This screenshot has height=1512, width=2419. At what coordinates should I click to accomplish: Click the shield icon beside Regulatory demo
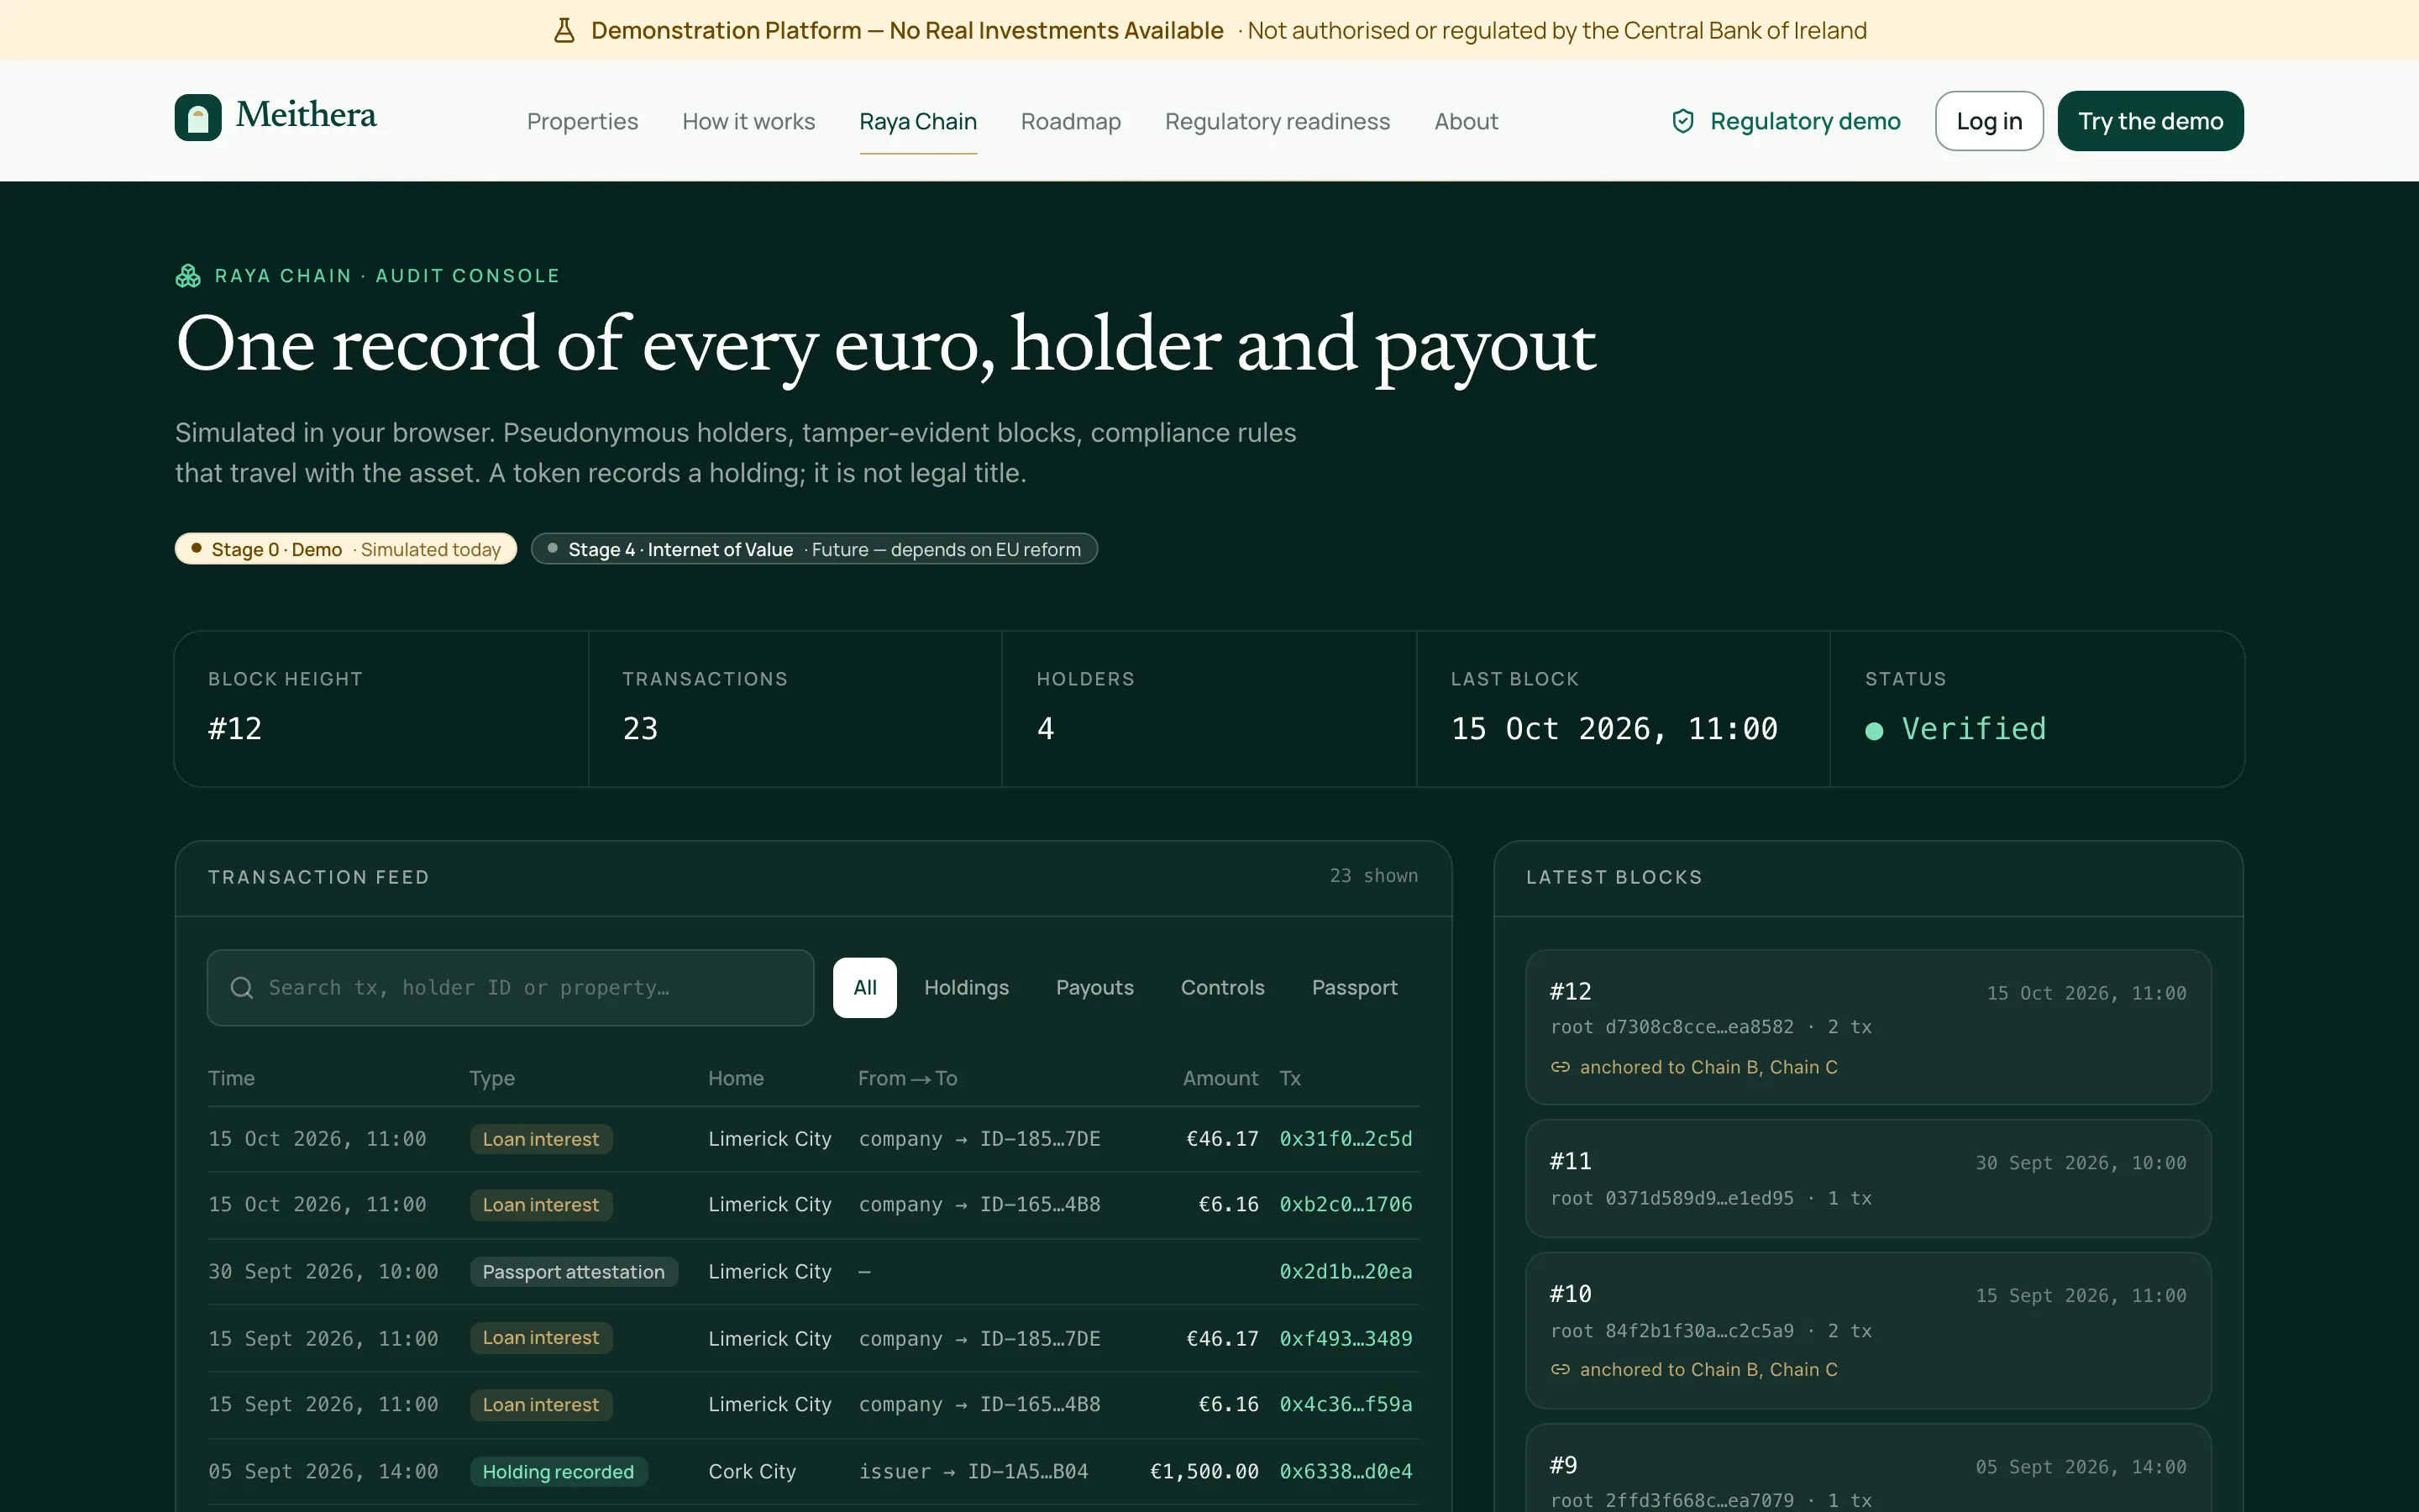click(x=1683, y=121)
